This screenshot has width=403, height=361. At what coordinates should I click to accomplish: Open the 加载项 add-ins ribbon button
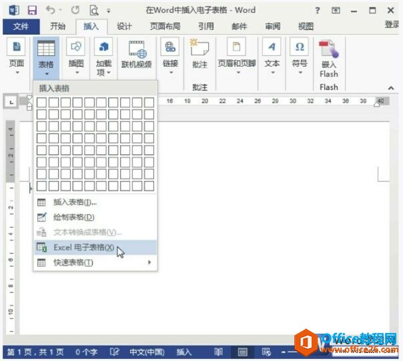pyautogui.click(x=103, y=57)
